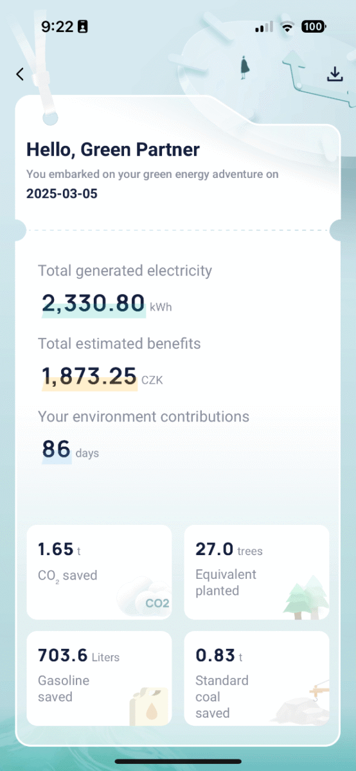
Task: Open the Equivalent planted trees card
Action: point(256,572)
